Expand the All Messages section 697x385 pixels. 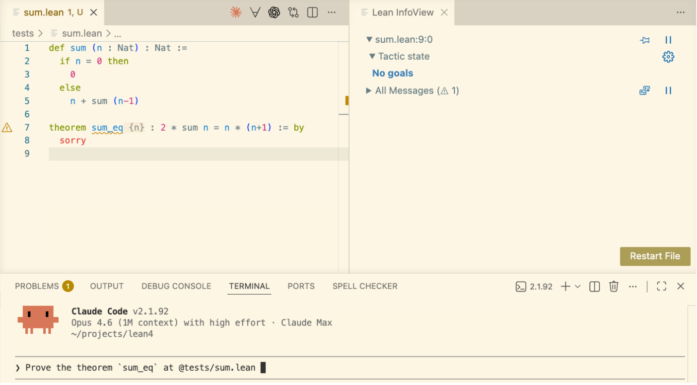pyautogui.click(x=369, y=90)
